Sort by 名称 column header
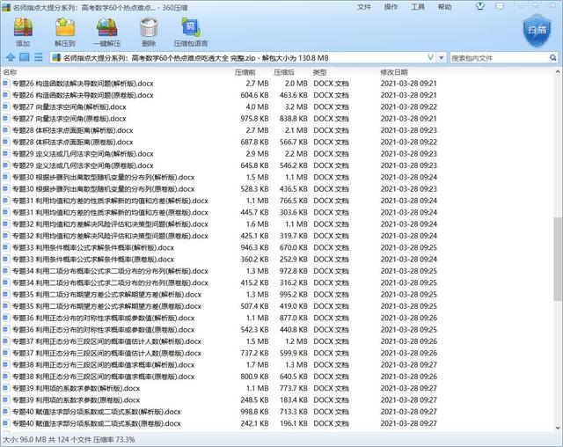The image size is (563, 447). pos(10,72)
